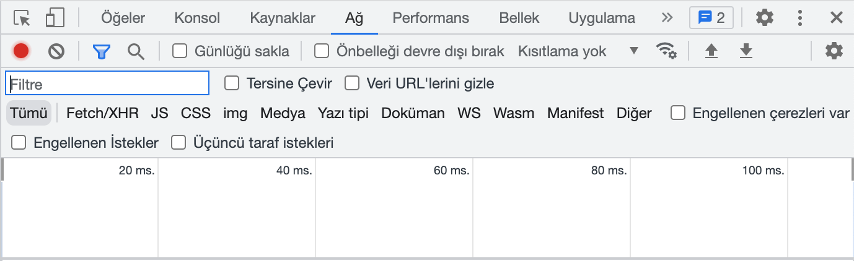Image resolution: width=854 pixels, height=261 pixels.
Task: Toggle the device toolbar icon
Action: [x=55, y=18]
